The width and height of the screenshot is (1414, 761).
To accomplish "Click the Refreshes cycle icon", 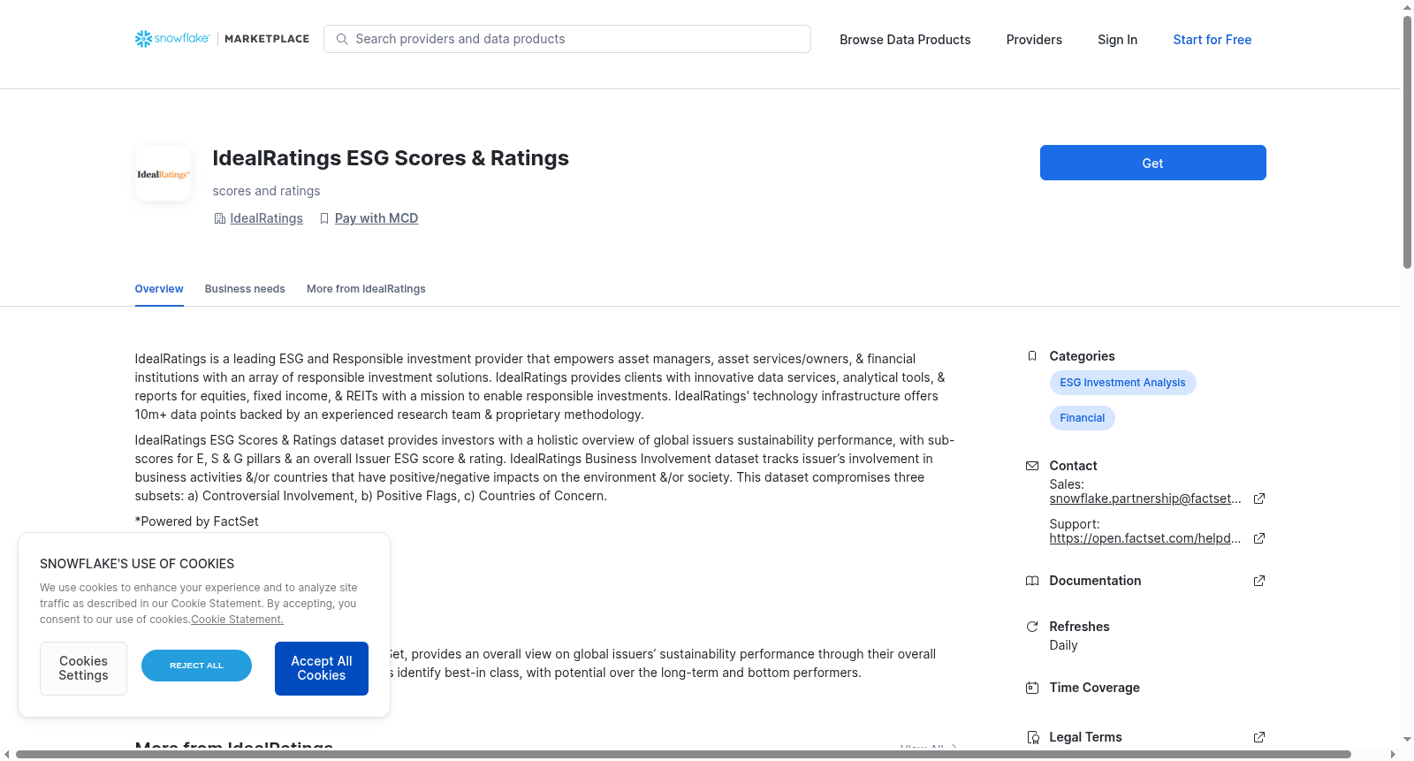I will [x=1032, y=627].
